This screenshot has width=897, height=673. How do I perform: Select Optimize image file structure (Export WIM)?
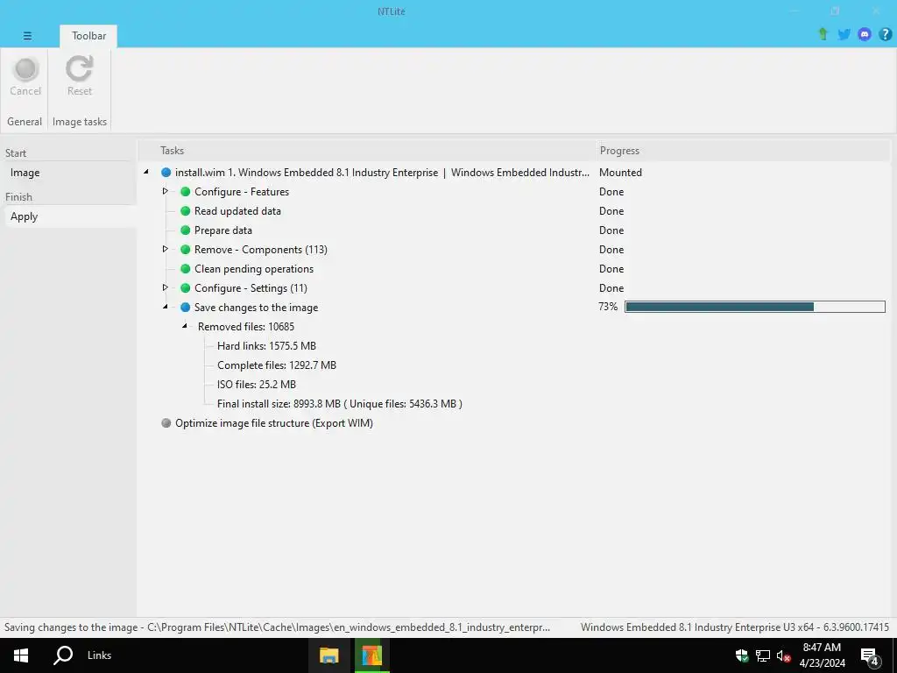pyautogui.click(x=274, y=423)
